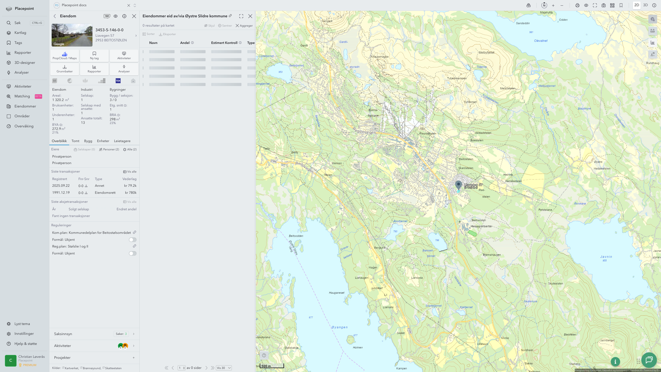Jump to the last results page
661x372 pixels.
click(213, 368)
